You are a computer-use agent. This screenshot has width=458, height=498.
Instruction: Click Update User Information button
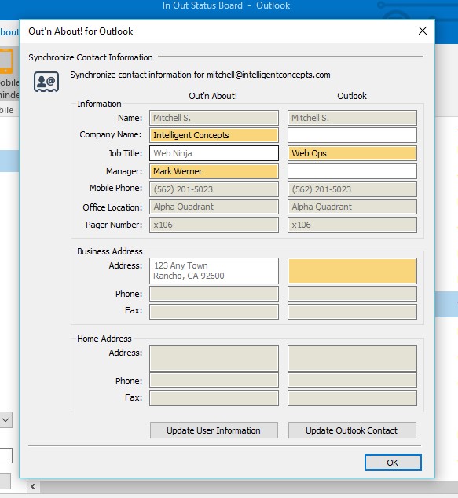coord(214,430)
